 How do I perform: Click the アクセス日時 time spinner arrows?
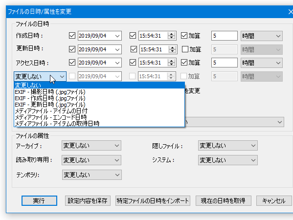(x=171, y=63)
